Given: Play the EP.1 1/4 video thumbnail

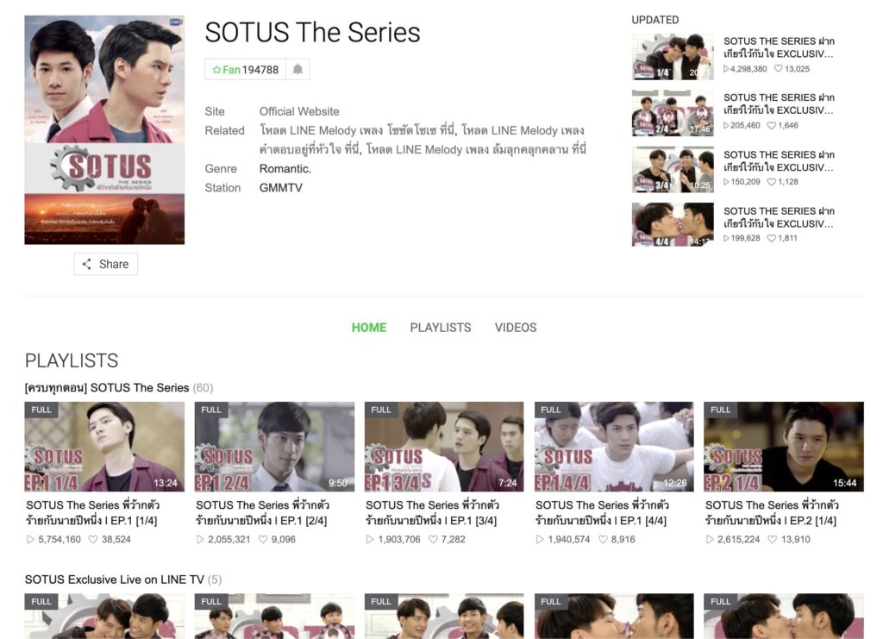Looking at the screenshot, I should [x=104, y=447].
